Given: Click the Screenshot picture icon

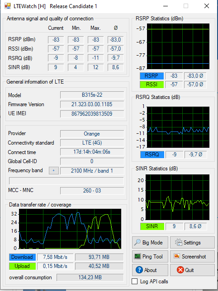Looking at the screenshot, I should pyautogui.click(x=177, y=256).
